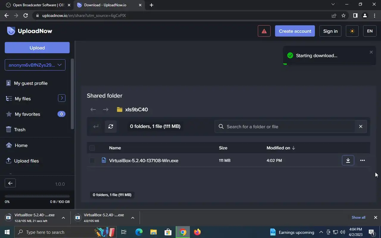Screen dimensions: 381x238
Task: Sort by Size column
Action: coord(223,148)
